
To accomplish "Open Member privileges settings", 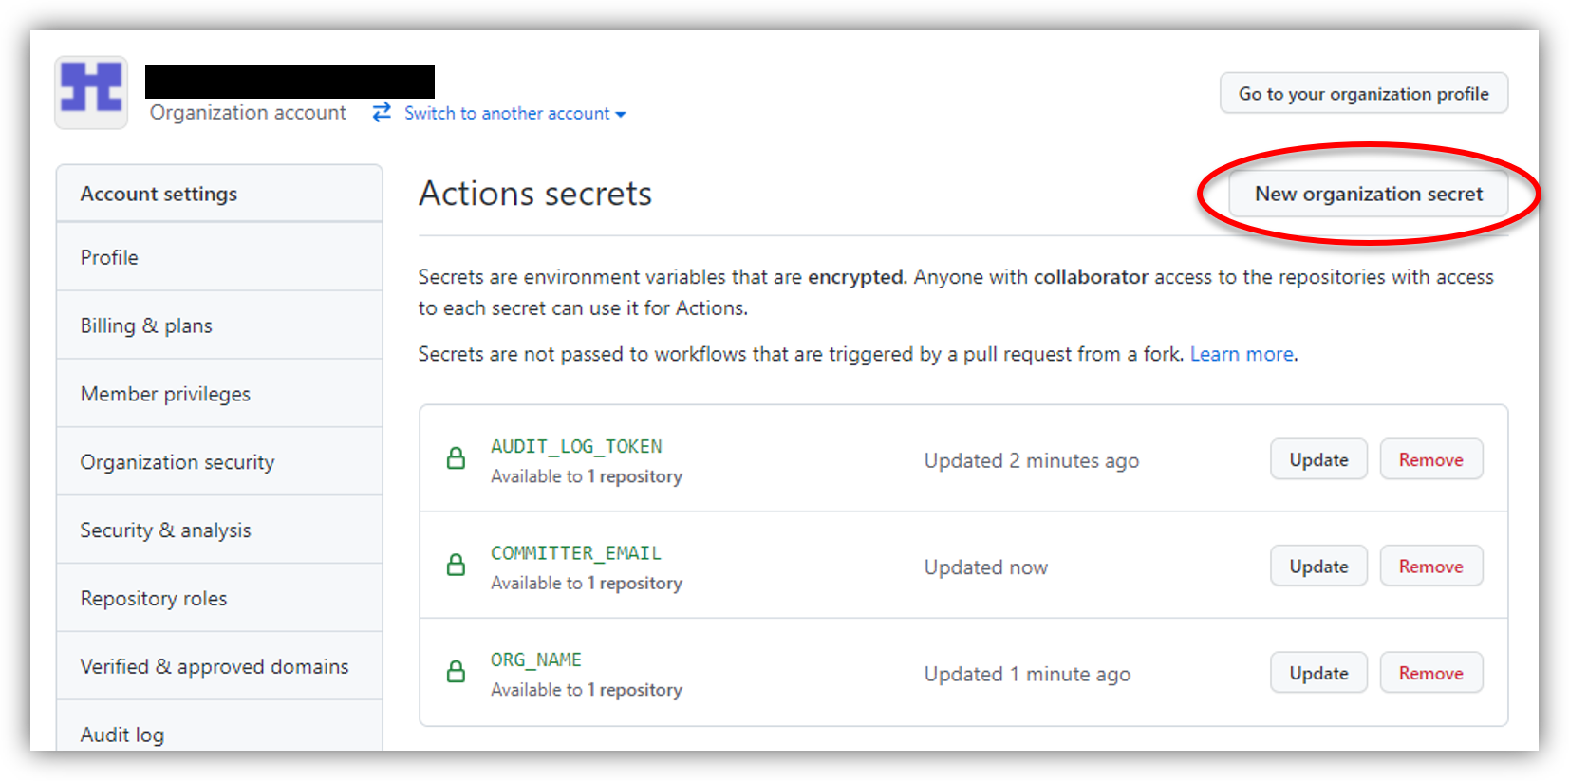I will coord(164,393).
